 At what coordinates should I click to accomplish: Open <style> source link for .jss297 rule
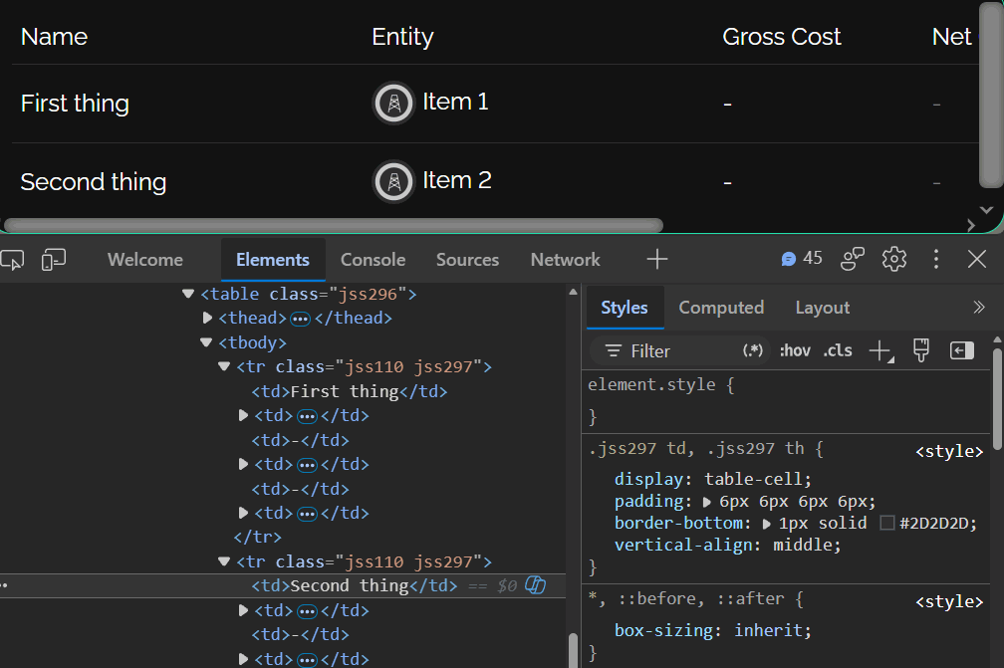948,451
